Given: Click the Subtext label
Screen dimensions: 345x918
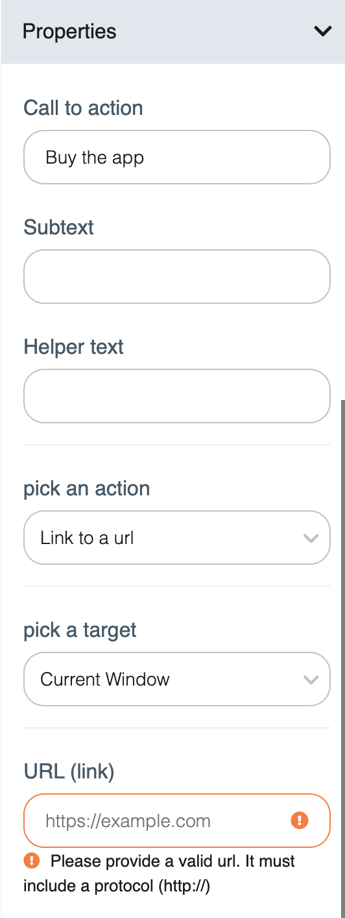Looking at the screenshot, I should tap(58, 227).
